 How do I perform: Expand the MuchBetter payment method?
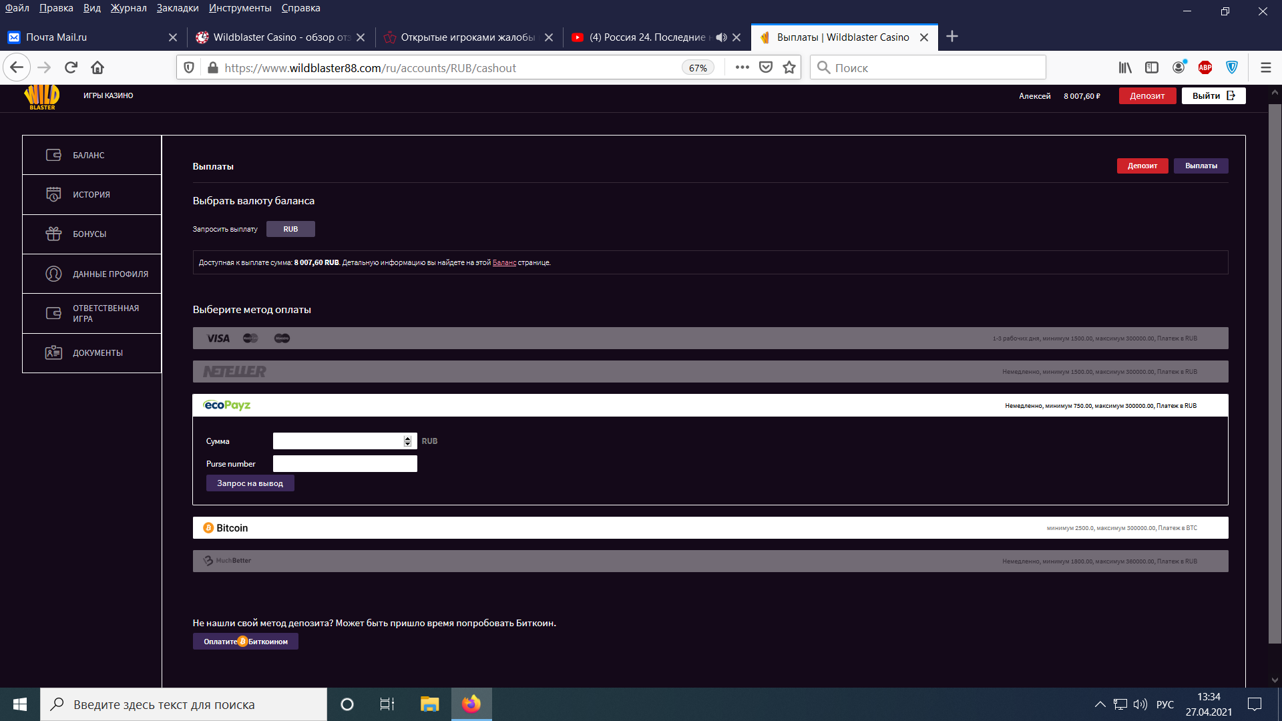pyautogui.click(x=710, y=561)
